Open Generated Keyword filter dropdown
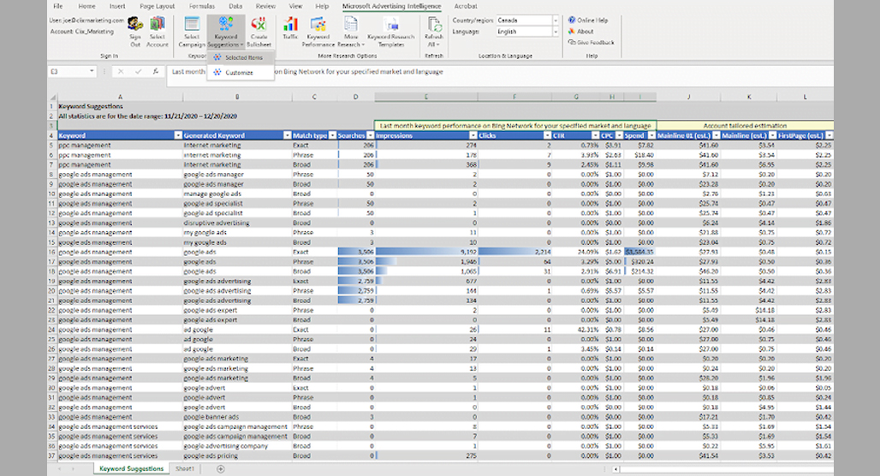Viewport: 880px width, 476px height. (288, 135)
